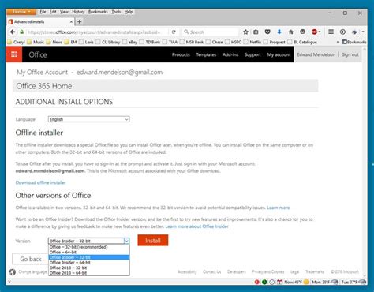Open the TD Bank bookmark
The image size is (374, 292).
click(x=150, y=42)
